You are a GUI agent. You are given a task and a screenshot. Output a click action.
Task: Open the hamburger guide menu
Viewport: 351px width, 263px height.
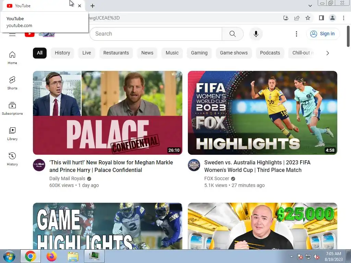(12, 34)
